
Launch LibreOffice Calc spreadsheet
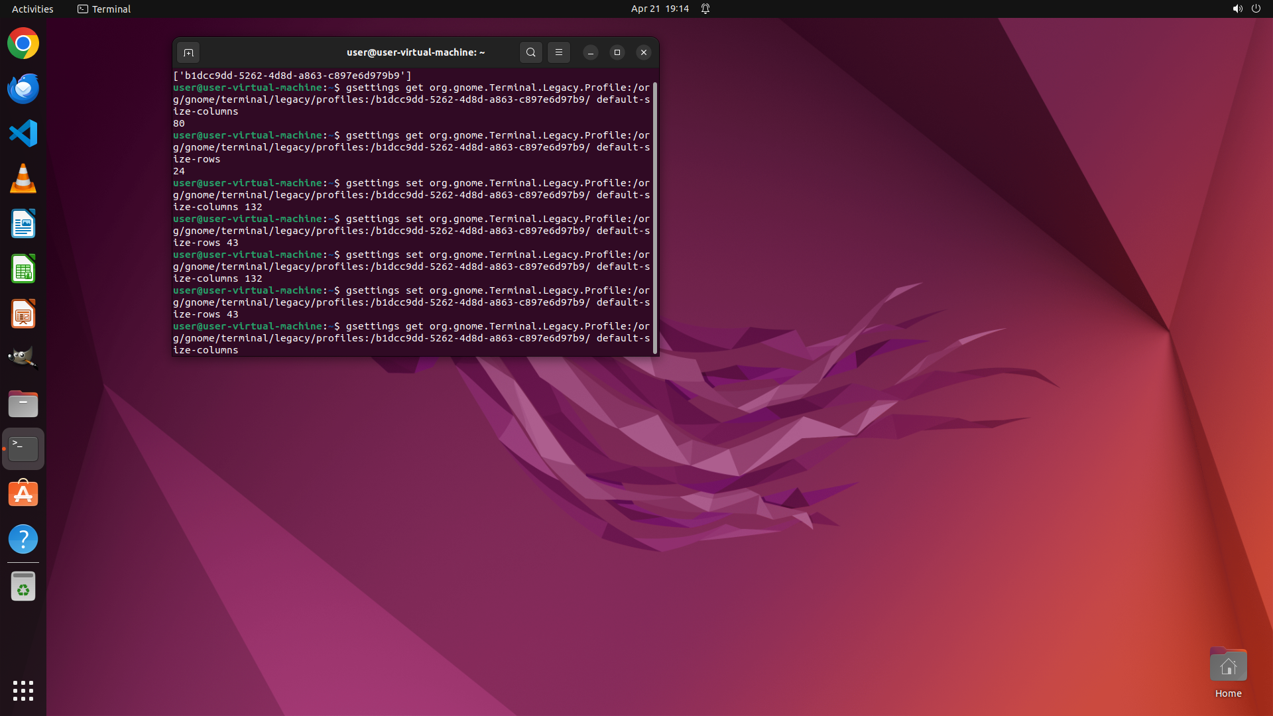click(x=23, y=269)
